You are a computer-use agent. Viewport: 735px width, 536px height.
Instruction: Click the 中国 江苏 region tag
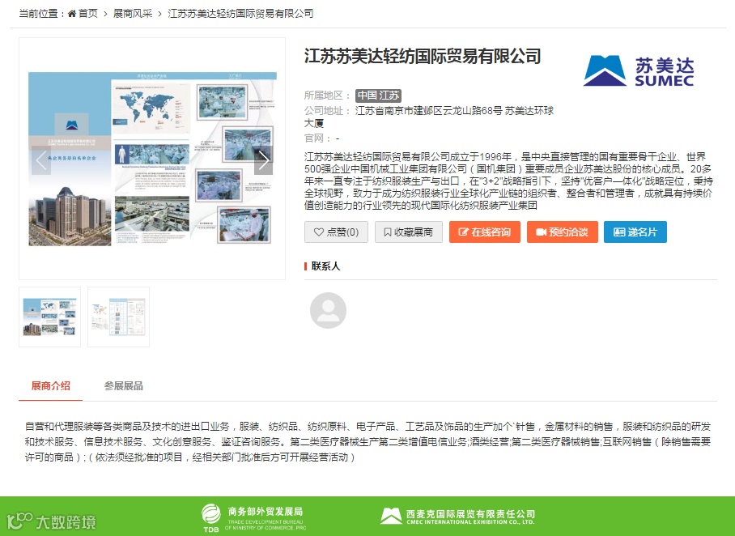point(378,96)
